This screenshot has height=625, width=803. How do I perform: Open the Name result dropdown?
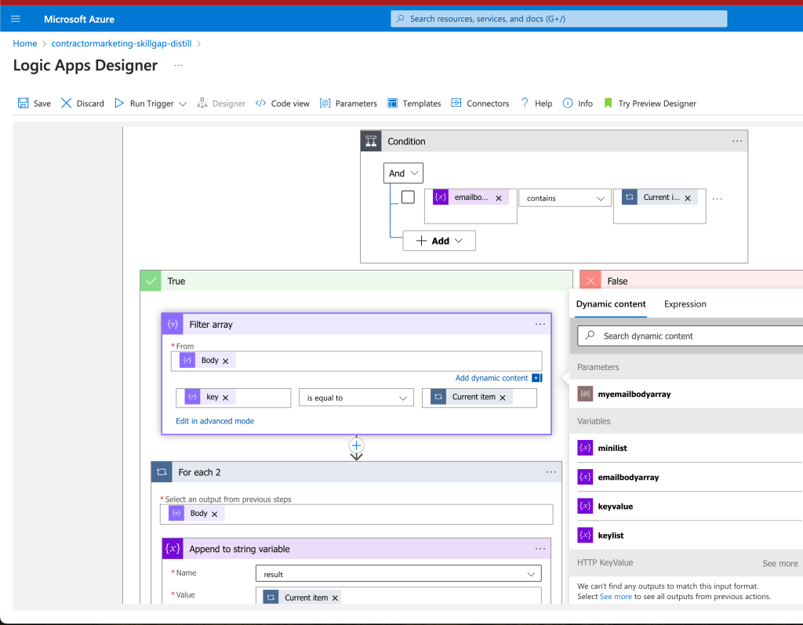pyautogui.click(x=398, y=574)
